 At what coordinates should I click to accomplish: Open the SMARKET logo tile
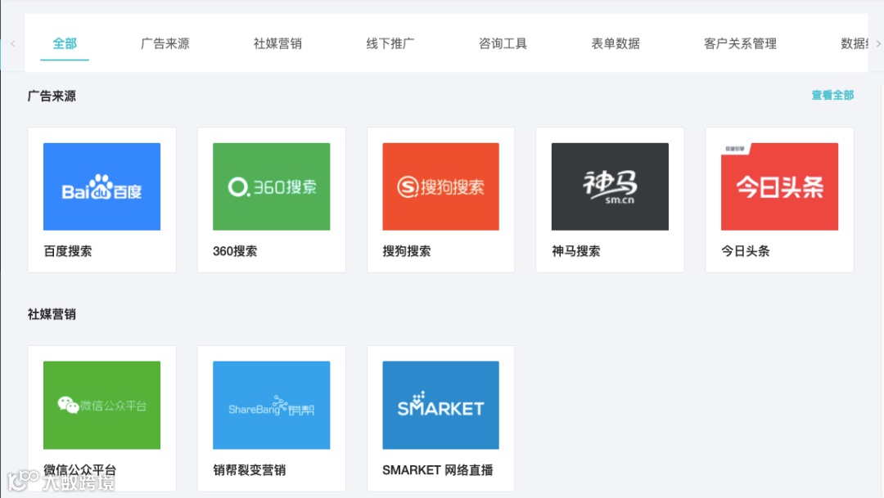[x=441, y=405]
